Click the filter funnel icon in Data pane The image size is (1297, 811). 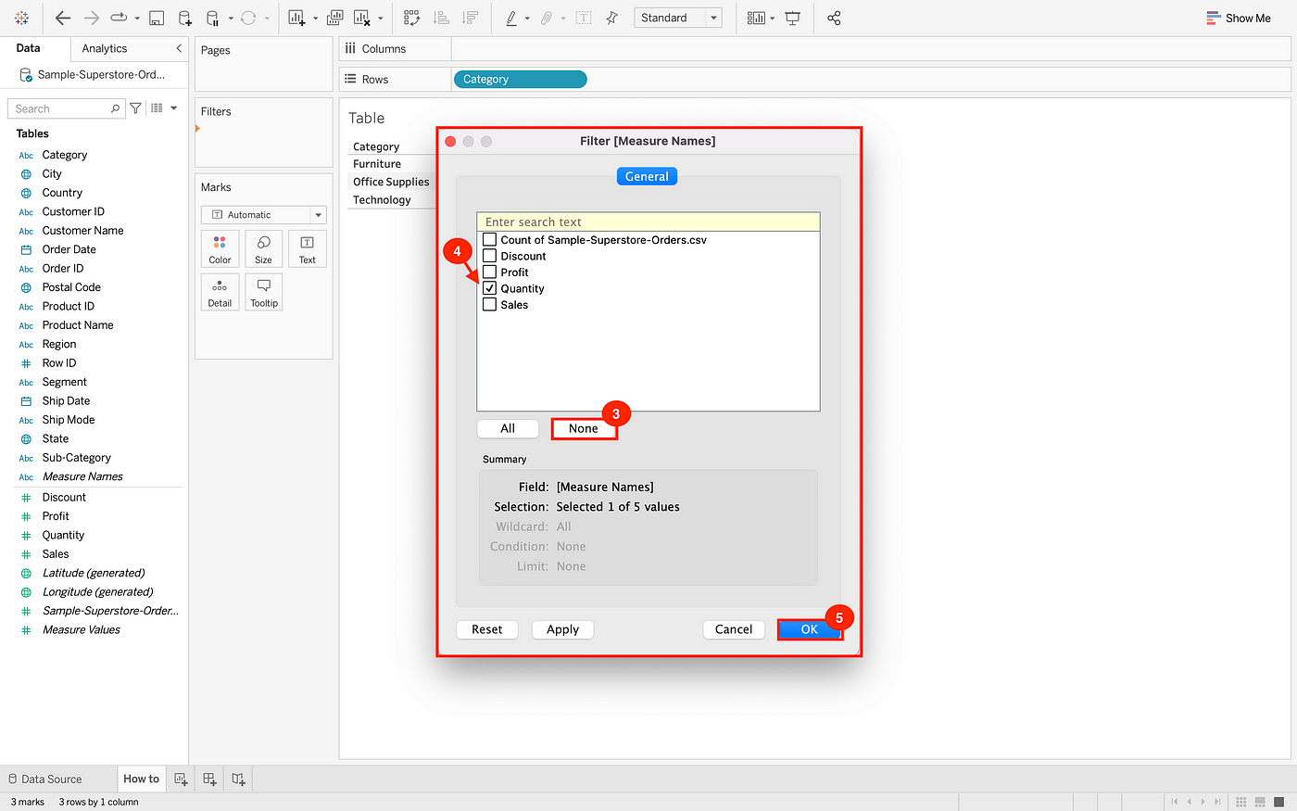tap(135, 108)
